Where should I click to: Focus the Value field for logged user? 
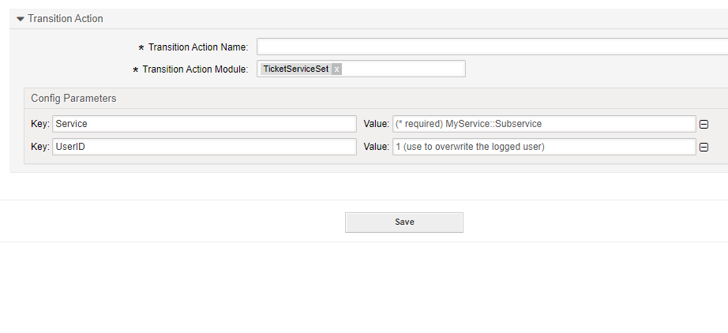(x=543, y=147)
